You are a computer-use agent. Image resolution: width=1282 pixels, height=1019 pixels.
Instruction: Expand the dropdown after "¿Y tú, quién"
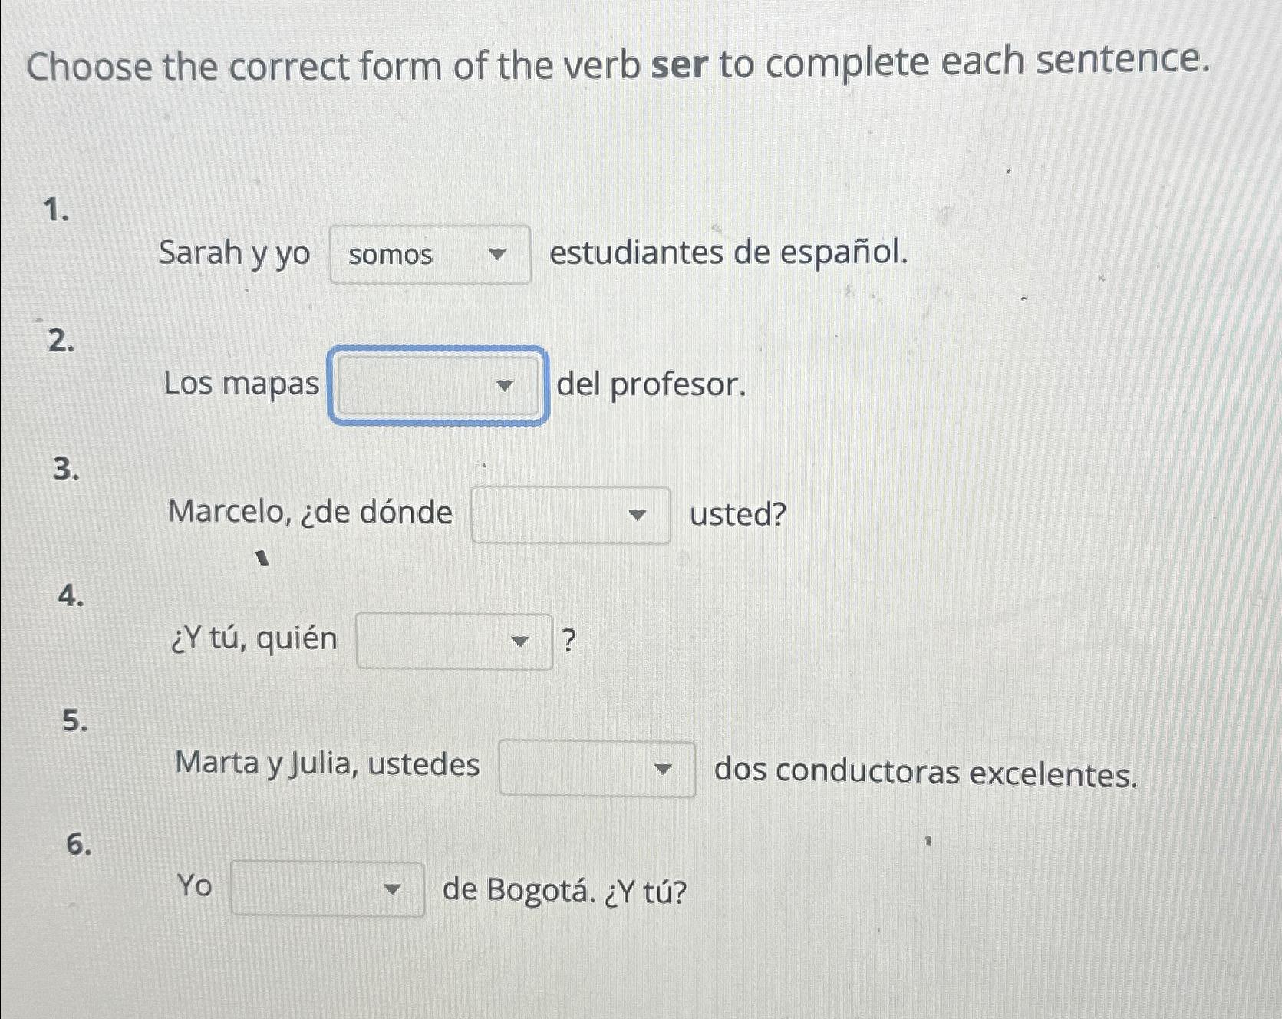click(x=455, y=641)
